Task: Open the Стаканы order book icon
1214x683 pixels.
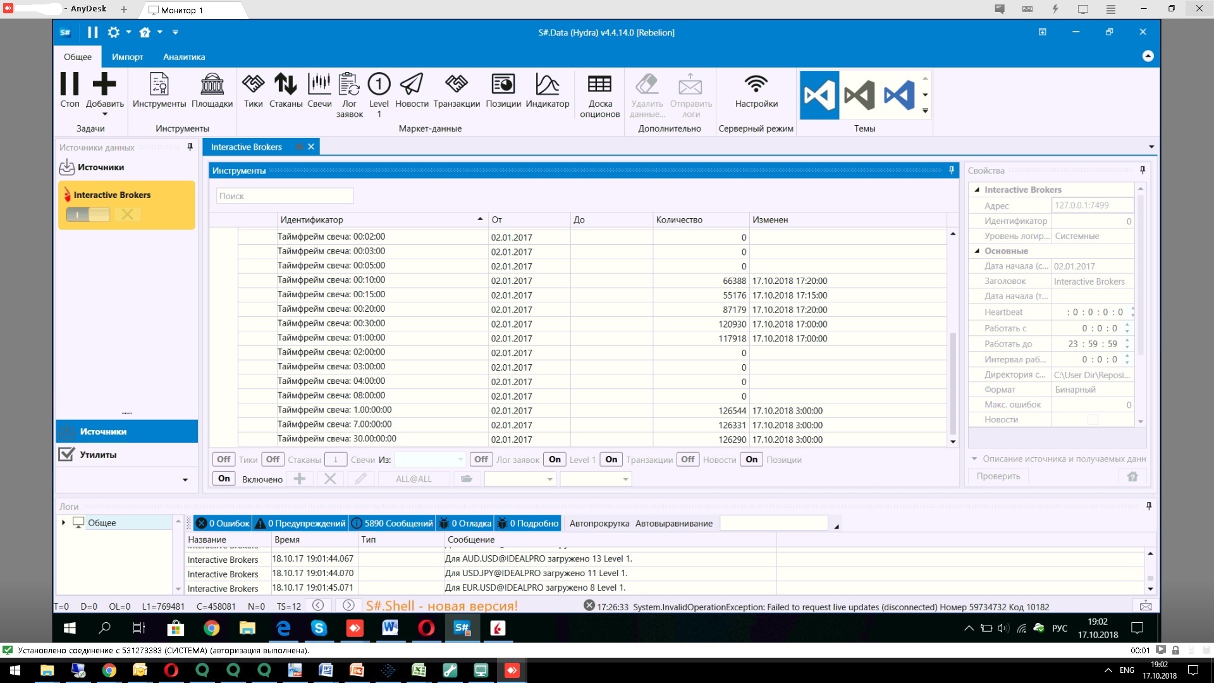Action: 286,84
